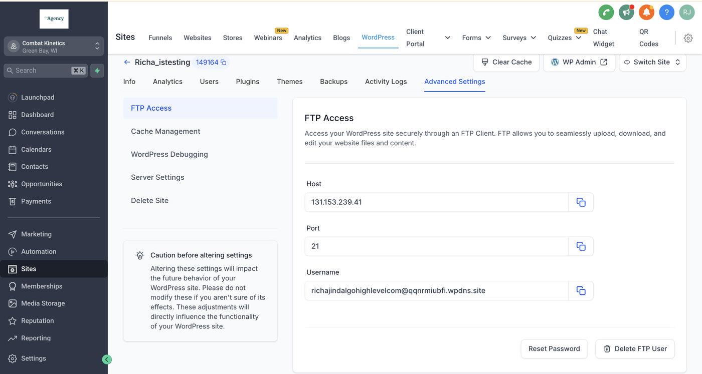Expand the Surveys dropdown

point(519,38)
